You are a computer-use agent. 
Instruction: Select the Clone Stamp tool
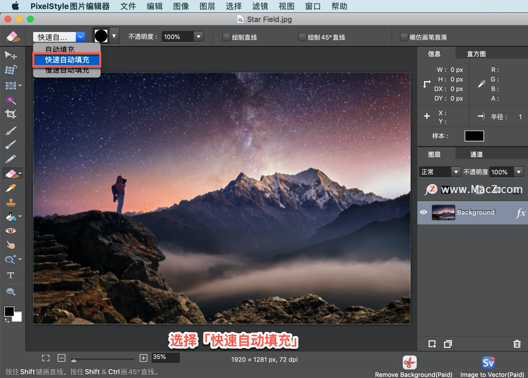coord(11,202)
